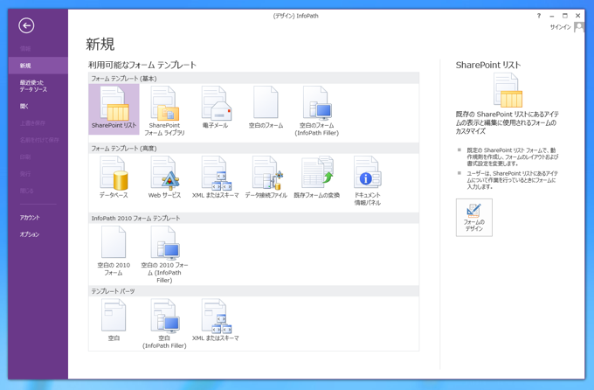Choose the データベース template

[x=114, y=178]
